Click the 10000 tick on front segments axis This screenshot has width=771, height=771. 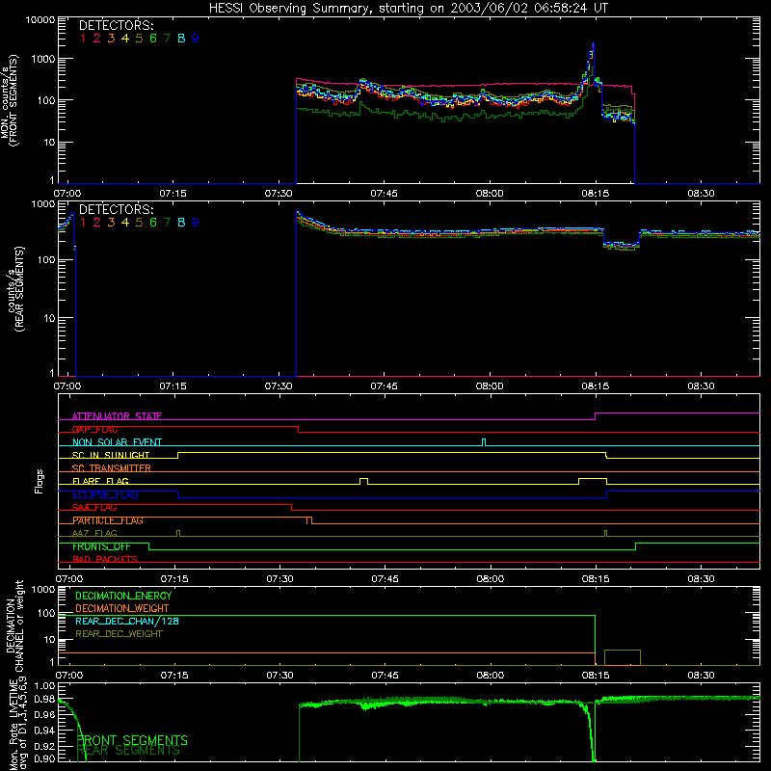[40, 20]
